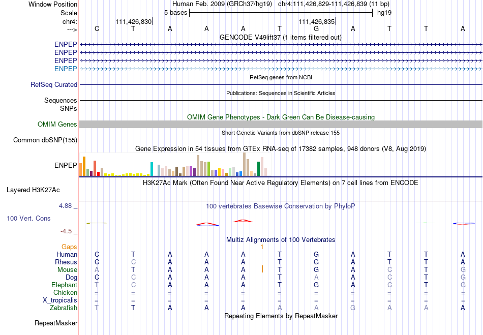Click the hg19 label beside the scale bar

384,13
